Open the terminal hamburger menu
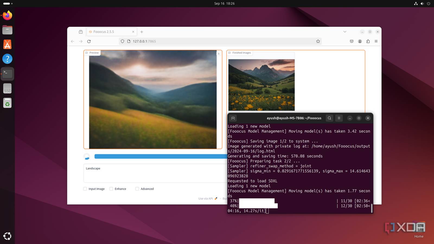This screenshot has height=244, width=434. (339, 118)
